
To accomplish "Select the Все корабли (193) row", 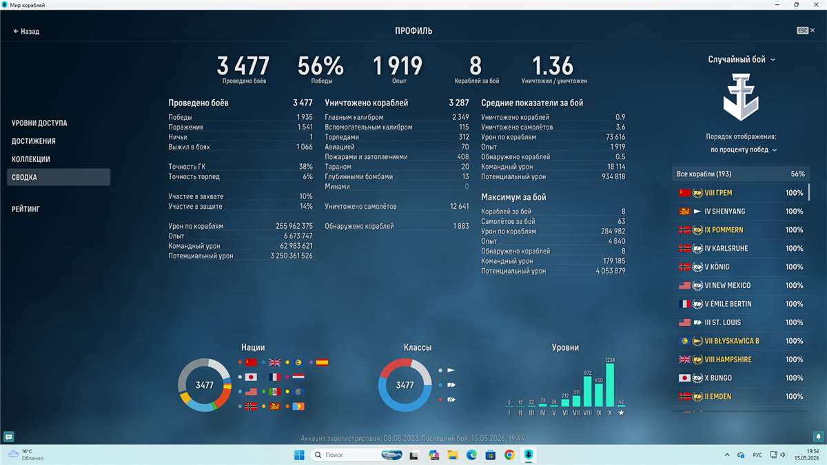I will click(741, 174).
